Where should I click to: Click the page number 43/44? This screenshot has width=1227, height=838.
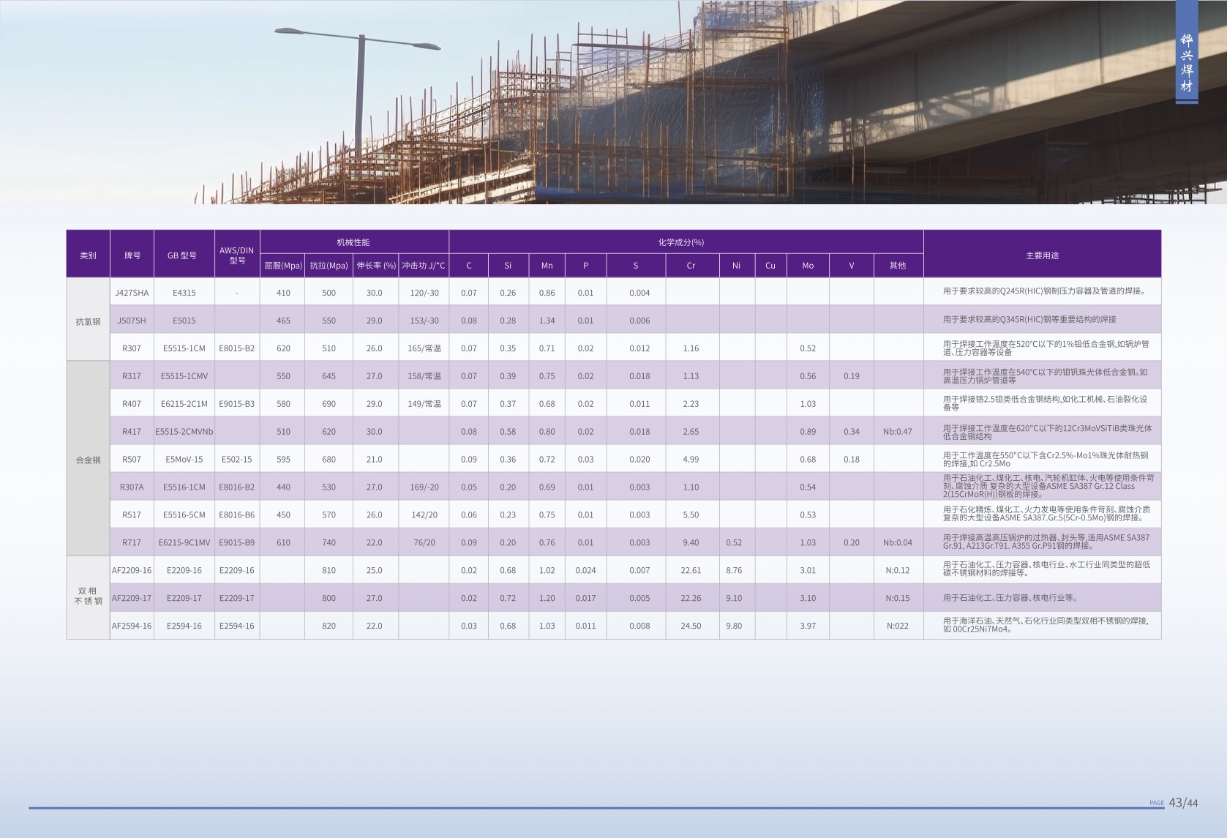coord(1183,803)
